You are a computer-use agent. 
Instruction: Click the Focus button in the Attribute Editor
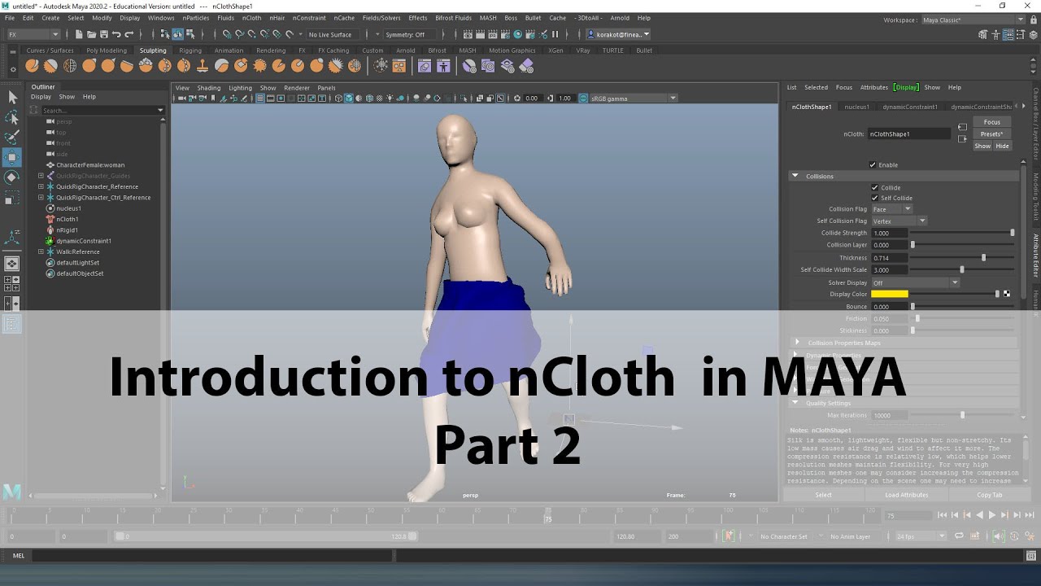click(991, 122)
